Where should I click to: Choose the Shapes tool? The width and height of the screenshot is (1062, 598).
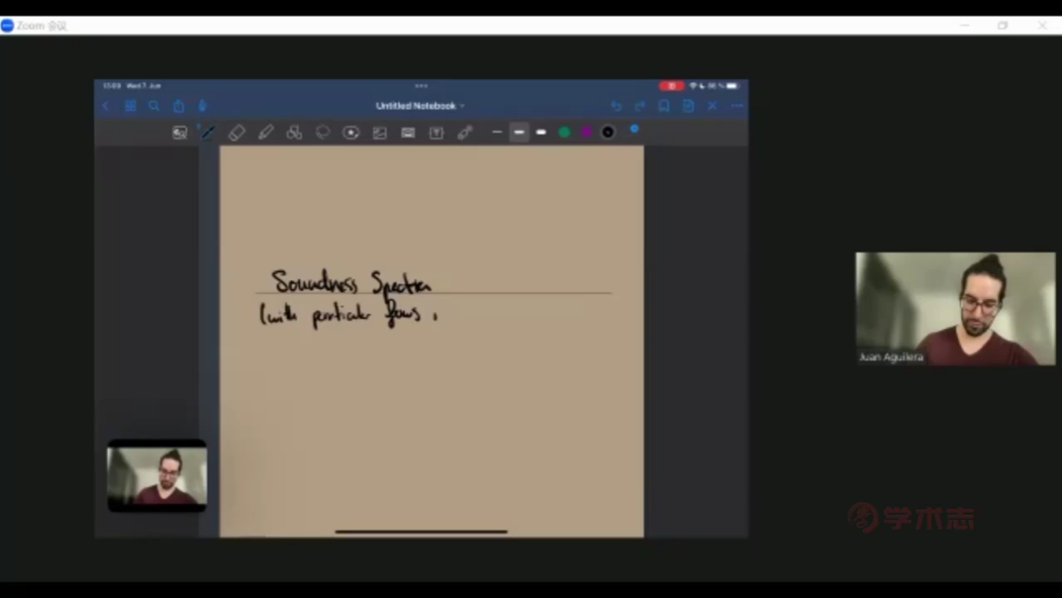(294, 132)
